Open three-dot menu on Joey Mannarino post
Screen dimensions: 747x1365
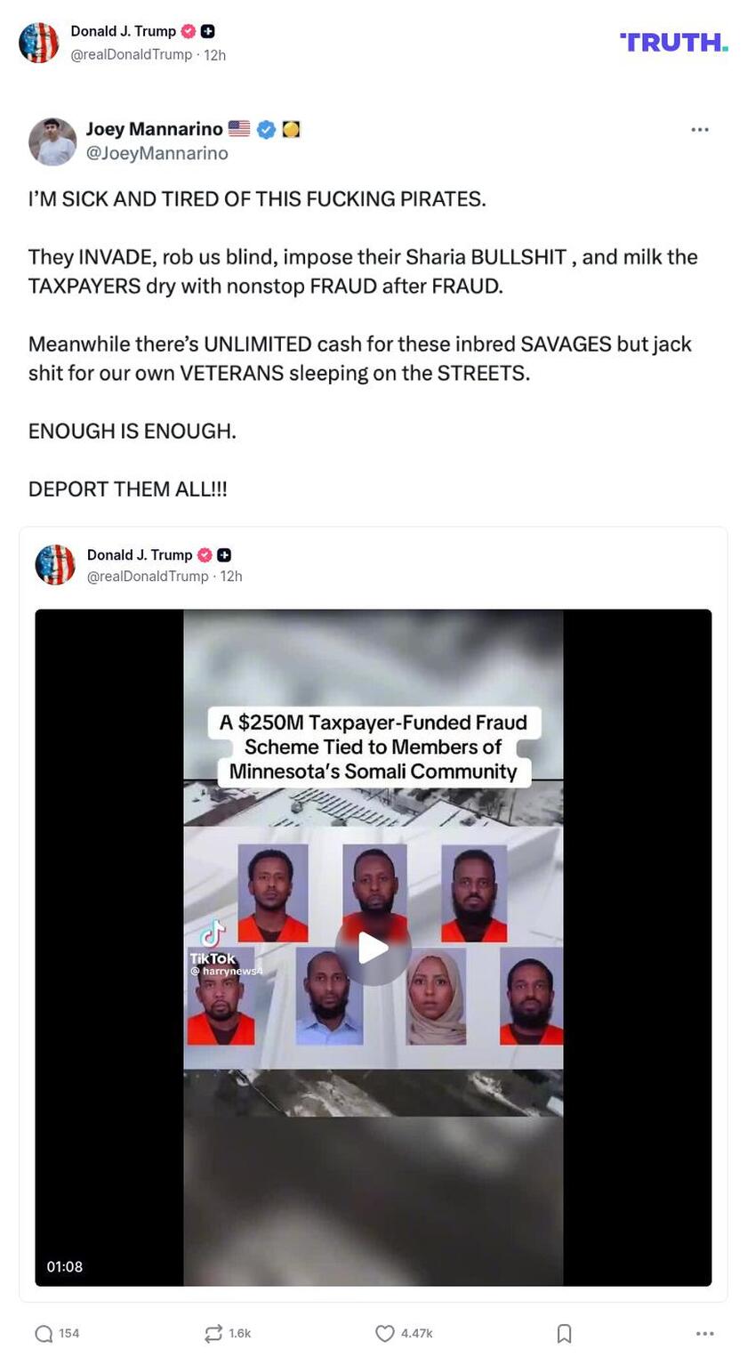coord(700,129)
